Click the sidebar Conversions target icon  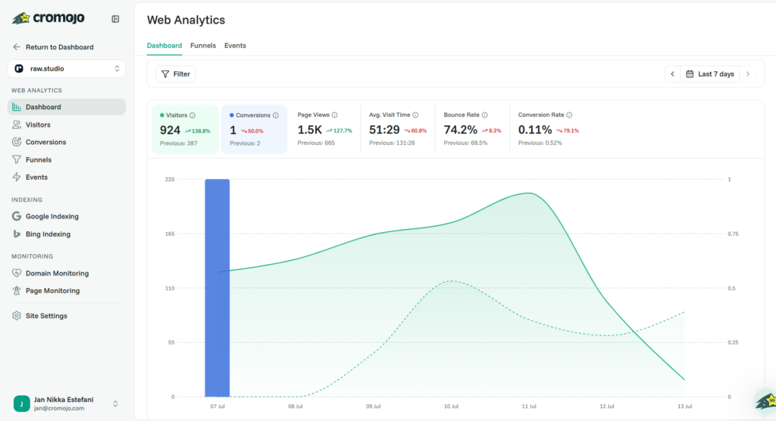[17, 142]
